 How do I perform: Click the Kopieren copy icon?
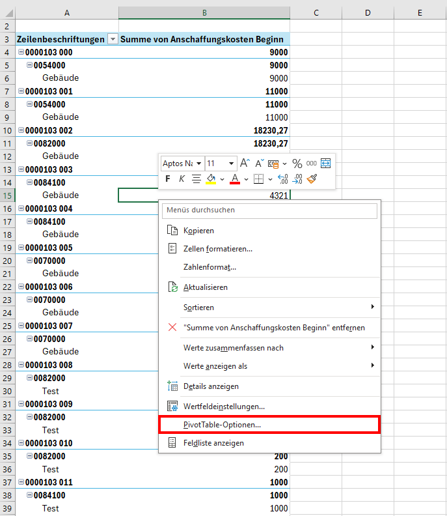pyautogui.click(x=172, y=230)
